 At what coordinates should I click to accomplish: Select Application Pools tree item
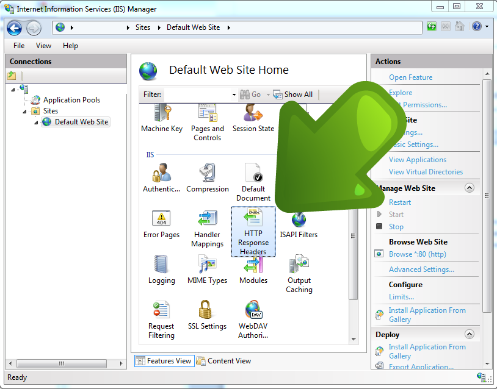pos(71,100)
